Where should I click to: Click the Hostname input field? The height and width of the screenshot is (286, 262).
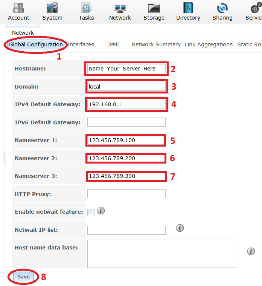[126, 69]
